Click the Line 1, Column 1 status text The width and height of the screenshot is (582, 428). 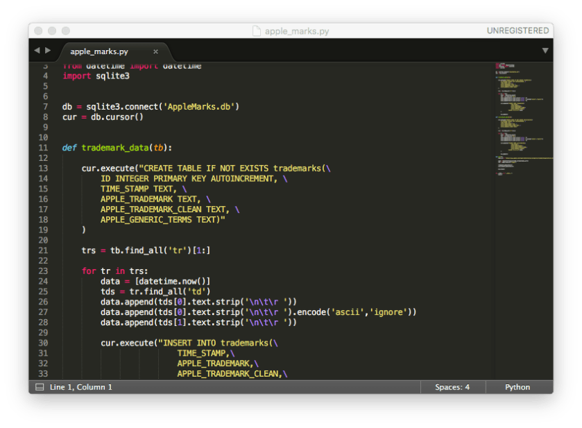coord(81,387)
